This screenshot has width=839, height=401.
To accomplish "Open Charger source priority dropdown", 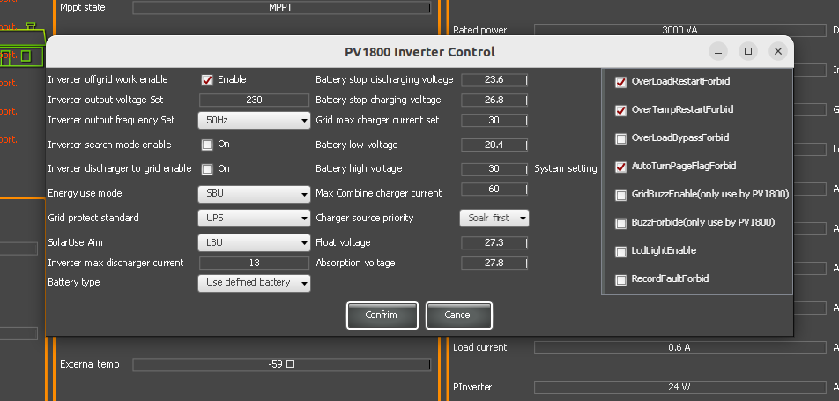I will tap(494, 218).
